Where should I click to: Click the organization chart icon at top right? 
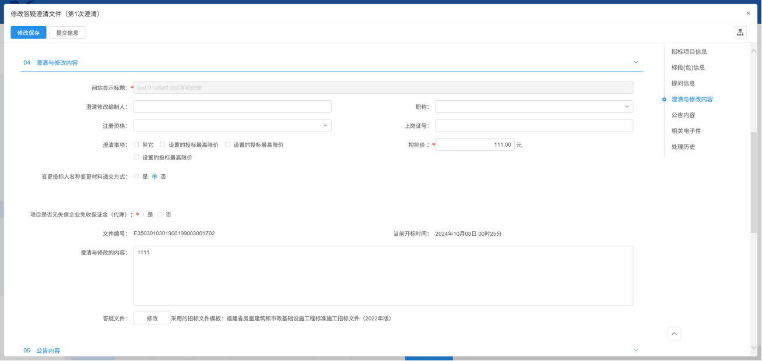coord(740,33)
